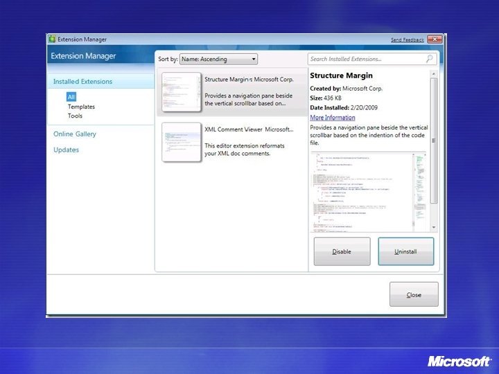The height and width of the screenshot is (374, 499).
Task: Click the Send Feedback link
Action: click(408, 39)
